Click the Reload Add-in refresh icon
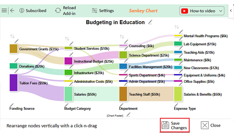 tap(58, 10)
